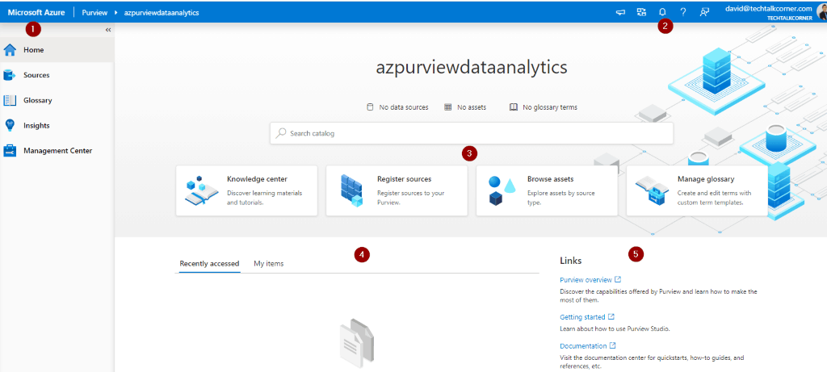Click the external-link icon beside Documentation
827x372 pixels.
tap(613, 345)
